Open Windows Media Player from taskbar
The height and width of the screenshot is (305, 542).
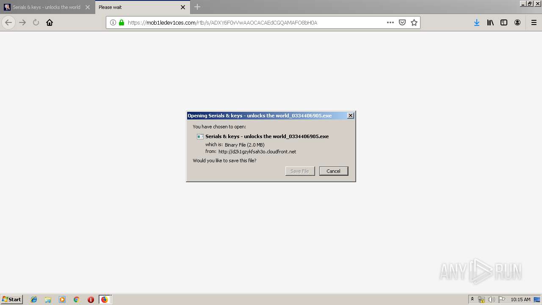coord(62,299)
